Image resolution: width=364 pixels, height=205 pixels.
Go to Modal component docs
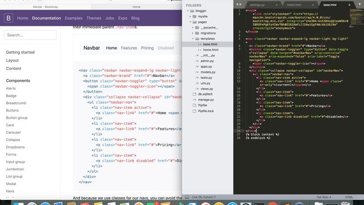[11, 184]
